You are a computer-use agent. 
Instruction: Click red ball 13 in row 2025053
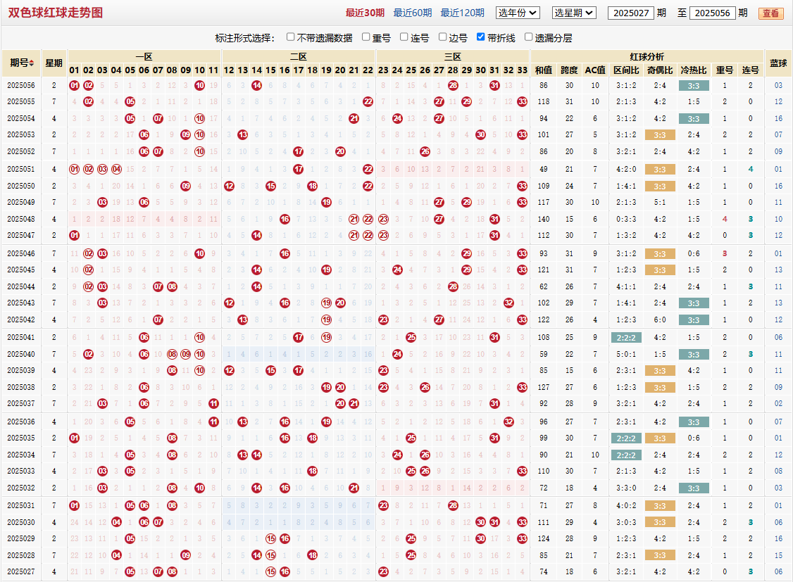tap(243, 135)
